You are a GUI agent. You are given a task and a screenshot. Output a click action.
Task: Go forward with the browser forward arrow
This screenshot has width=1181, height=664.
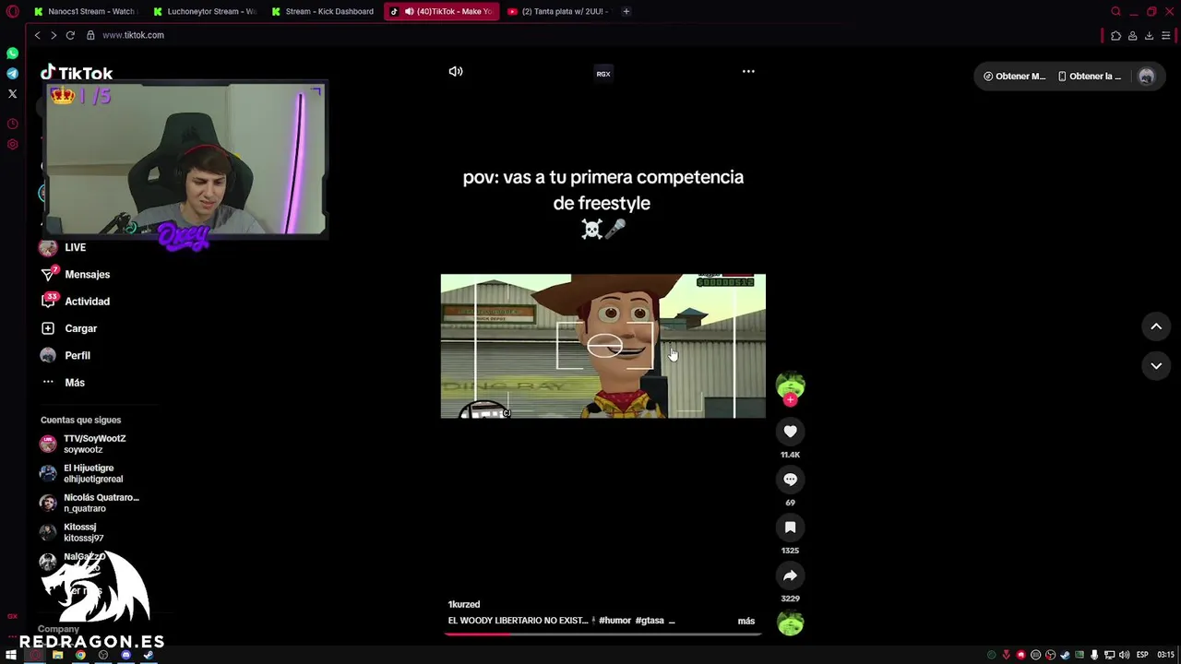(x=54, y=35)
